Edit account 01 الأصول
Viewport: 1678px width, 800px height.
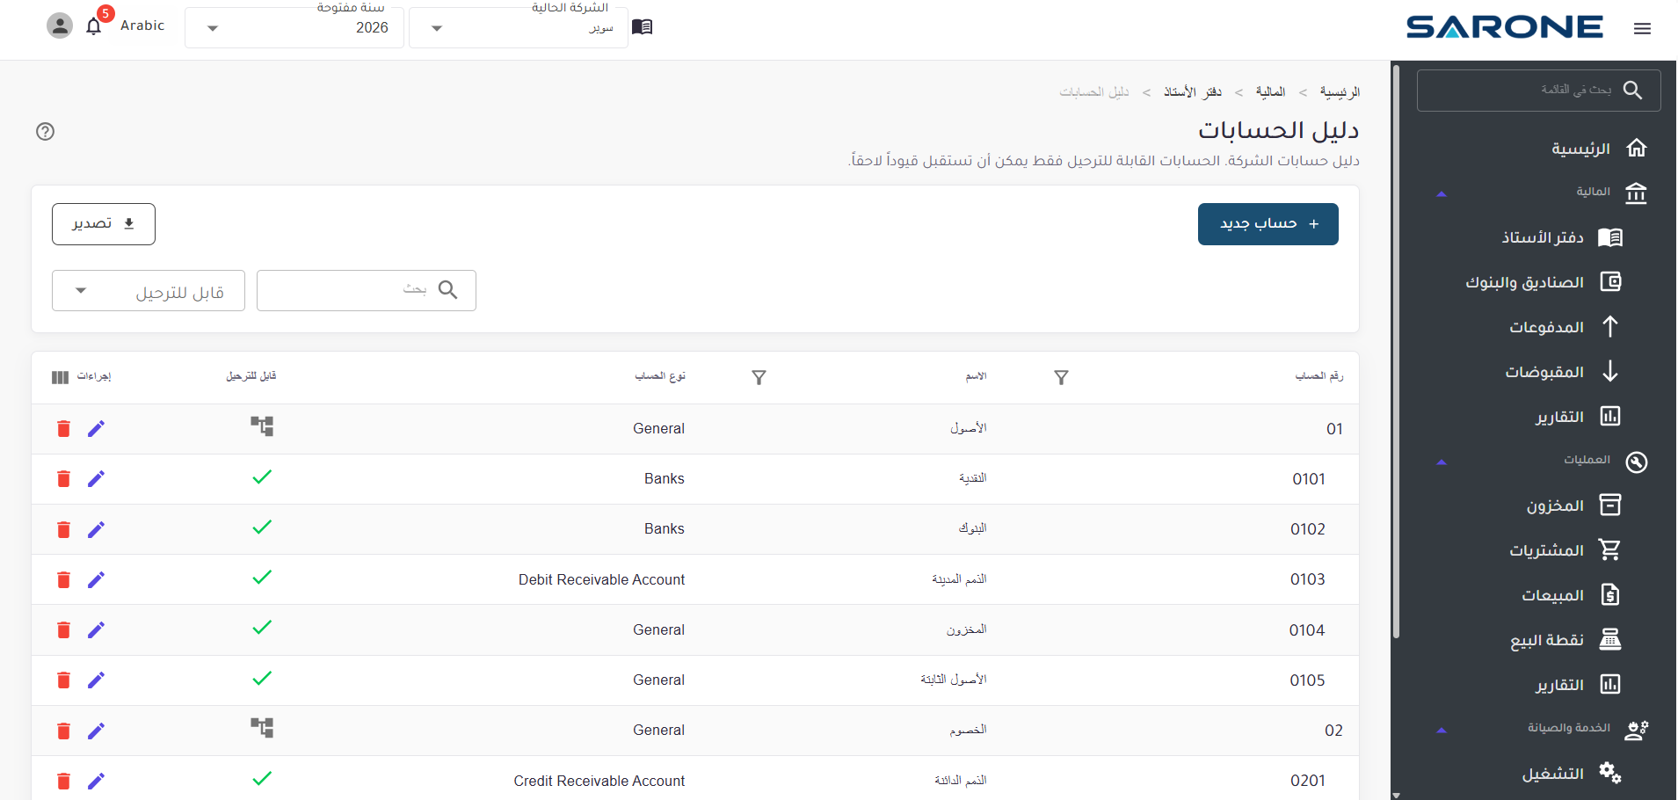pyautogui.click(x=97, y=429)
